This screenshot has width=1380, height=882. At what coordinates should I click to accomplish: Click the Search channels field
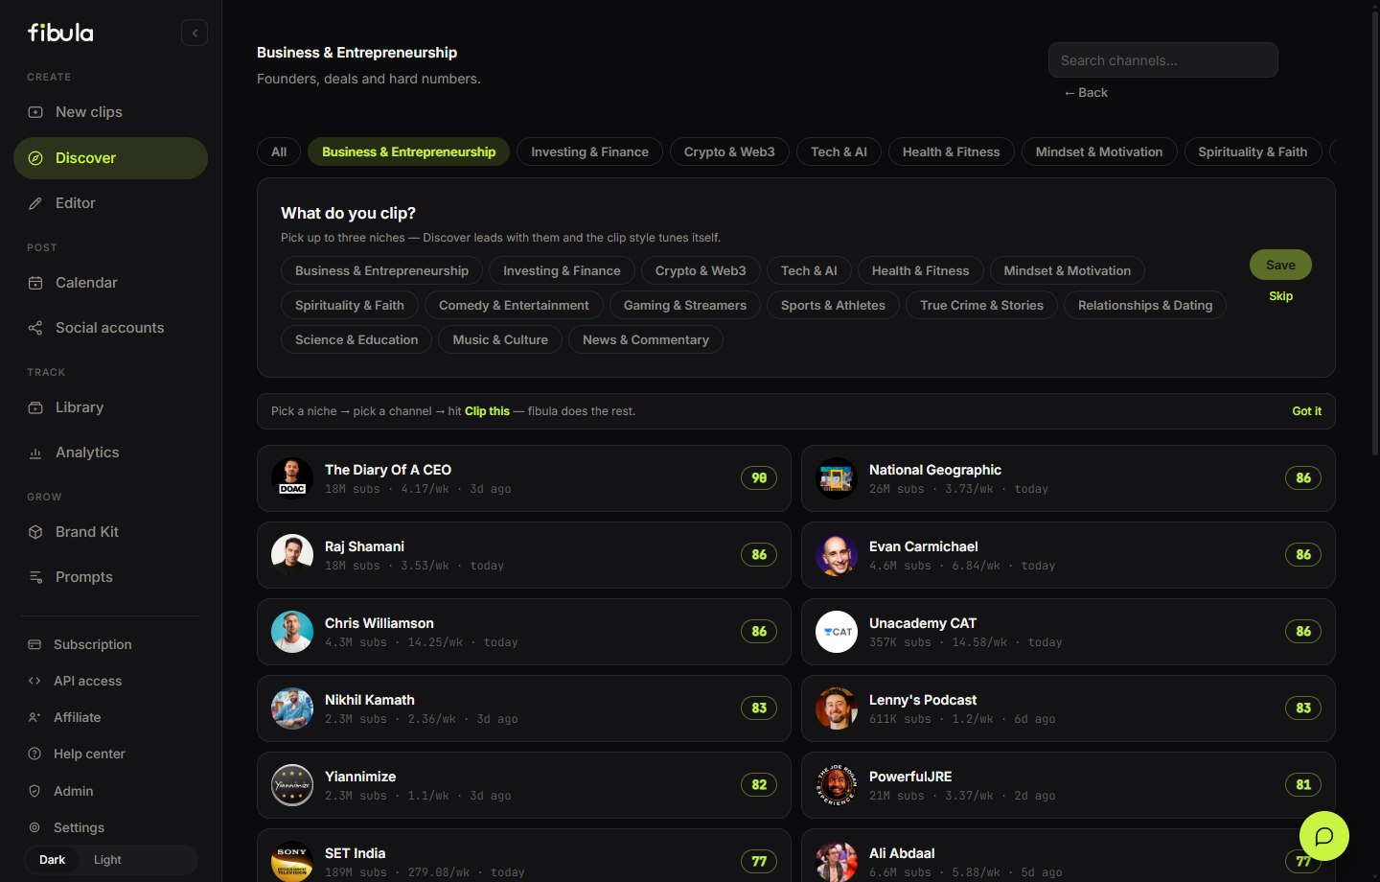point(1162,59)
